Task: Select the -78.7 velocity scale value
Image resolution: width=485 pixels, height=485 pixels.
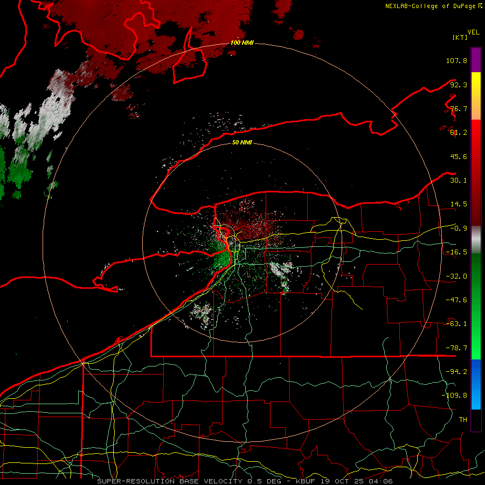Action: click(456, 348)
